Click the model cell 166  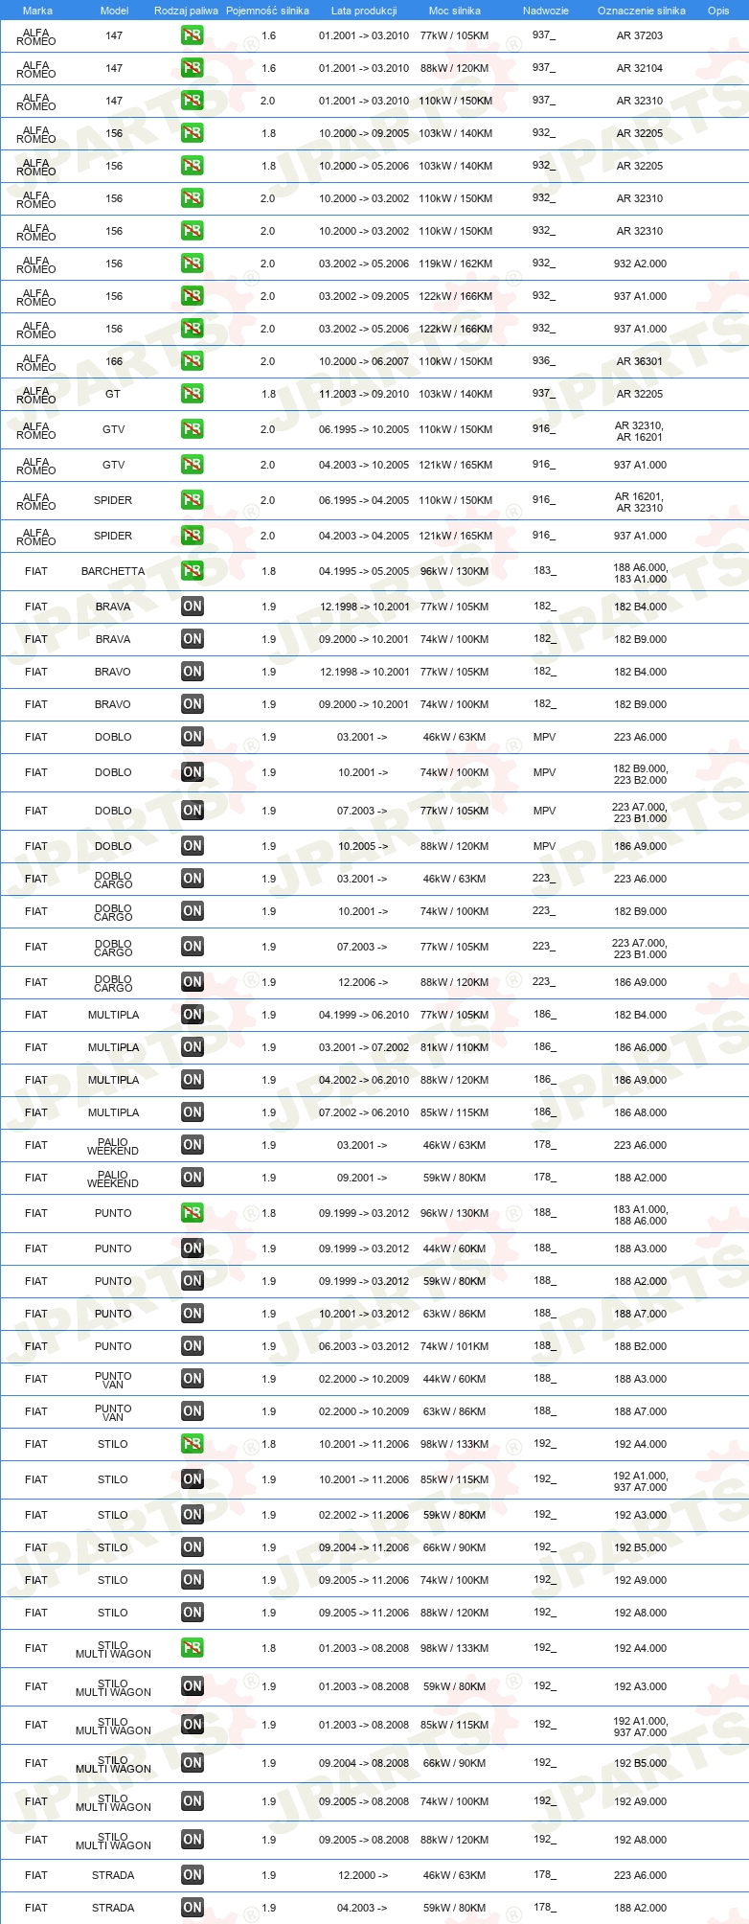pos(114,361)
